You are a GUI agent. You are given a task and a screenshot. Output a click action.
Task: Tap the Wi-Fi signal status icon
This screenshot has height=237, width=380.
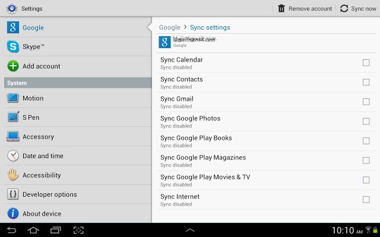368,229
